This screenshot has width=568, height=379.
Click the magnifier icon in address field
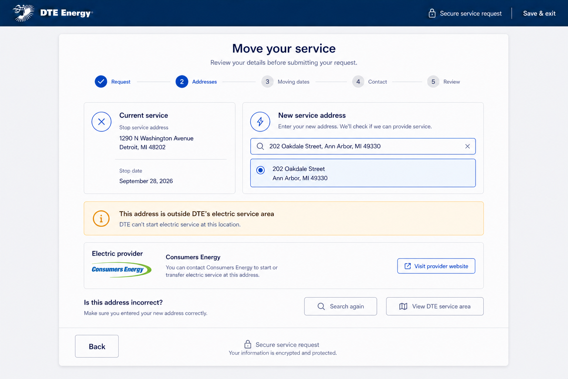[260, 146]
